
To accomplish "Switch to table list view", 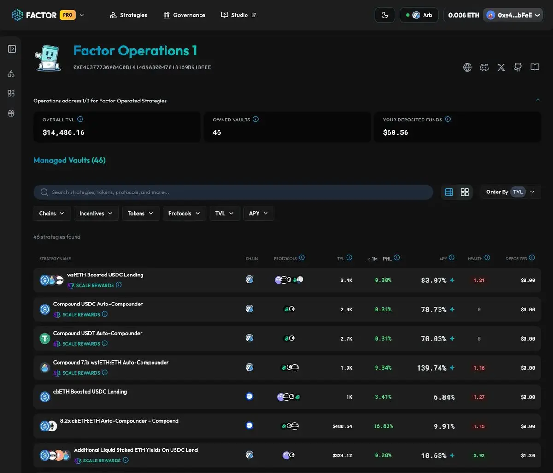I will (449, 192).
